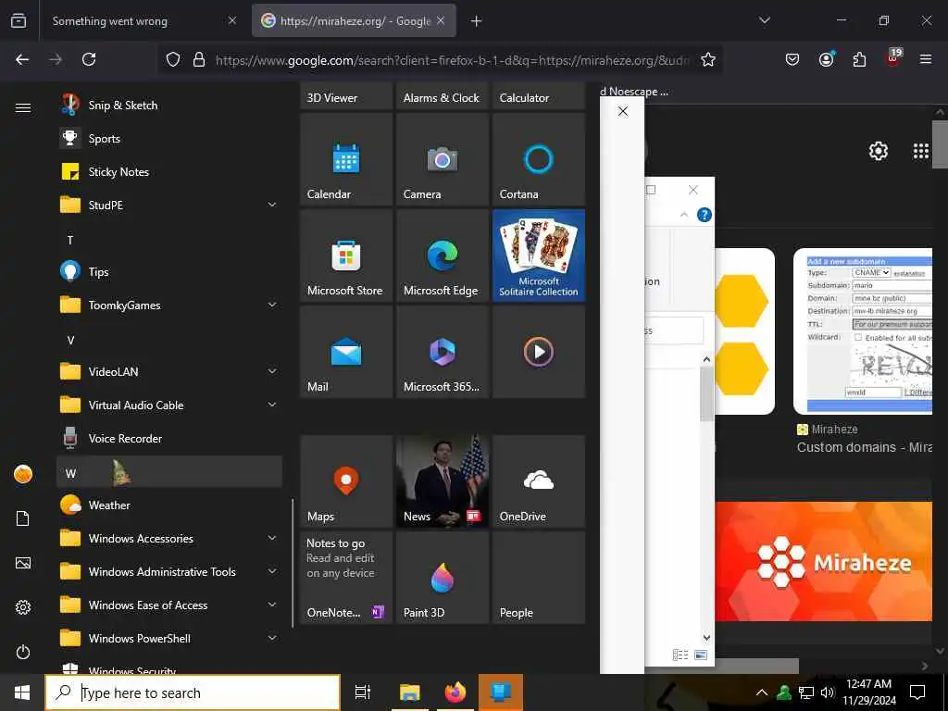Launch Voice Recorder
Viewport: 948px width, 711px height.
(169, 438)
